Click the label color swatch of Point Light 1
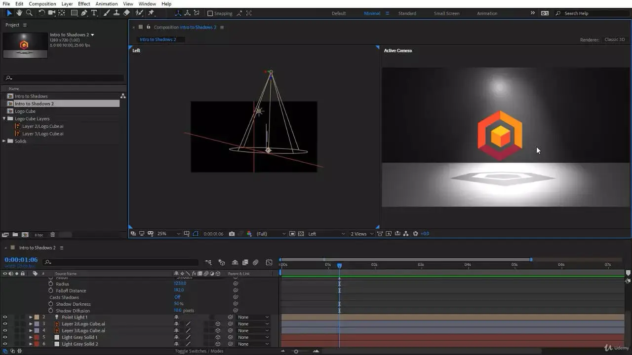The height and width of the screenshot is (355, 632). point(37,317)
